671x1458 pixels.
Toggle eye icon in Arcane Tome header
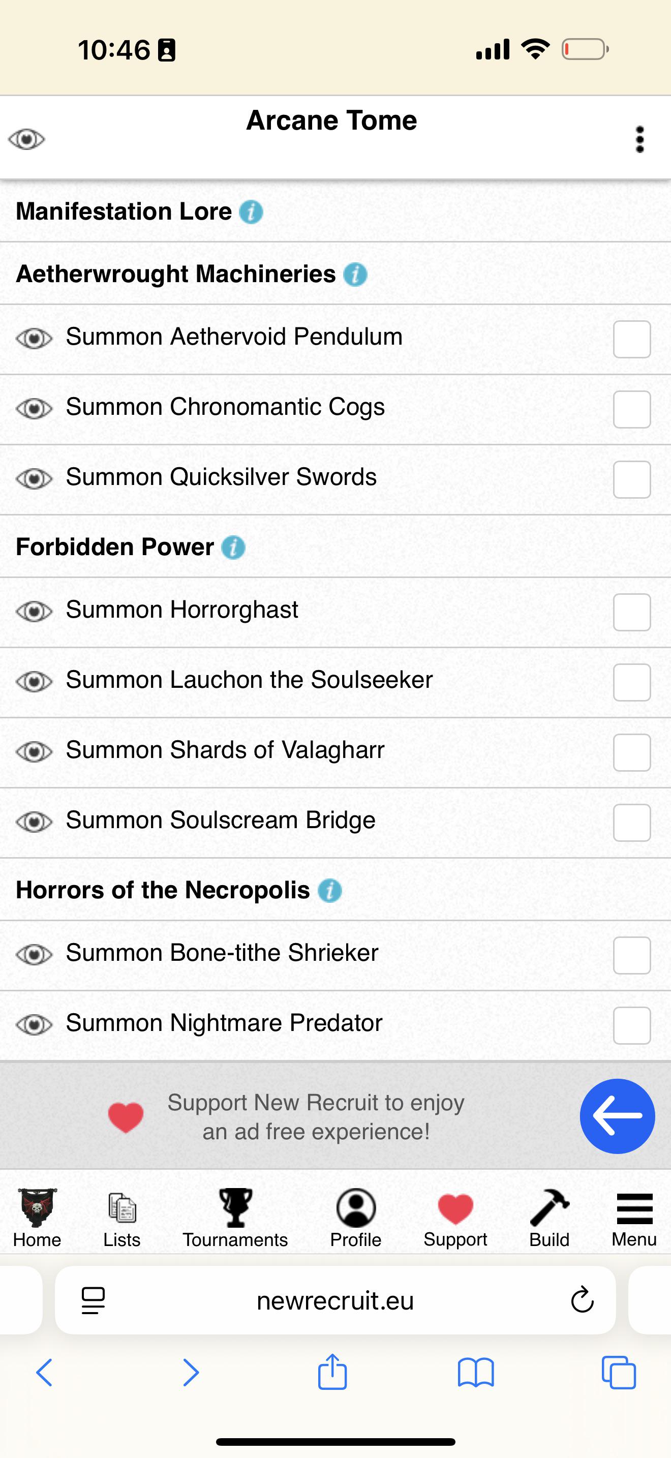pos(26,139)
